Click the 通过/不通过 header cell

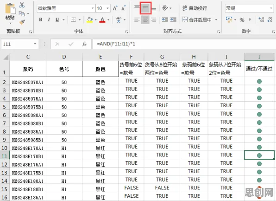[259, 69]
